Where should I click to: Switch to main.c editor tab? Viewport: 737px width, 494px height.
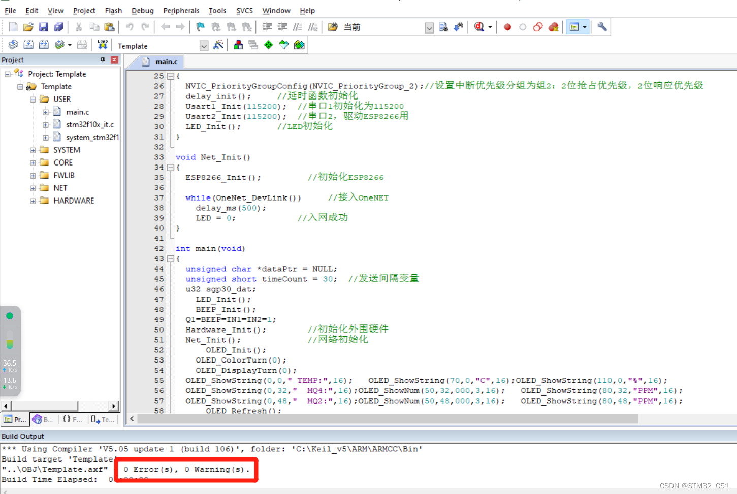159,62
